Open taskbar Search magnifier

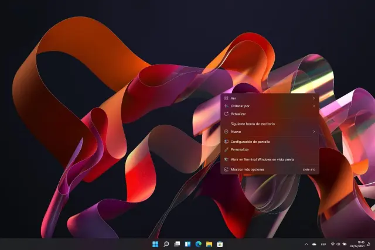(x=166, y=244)
